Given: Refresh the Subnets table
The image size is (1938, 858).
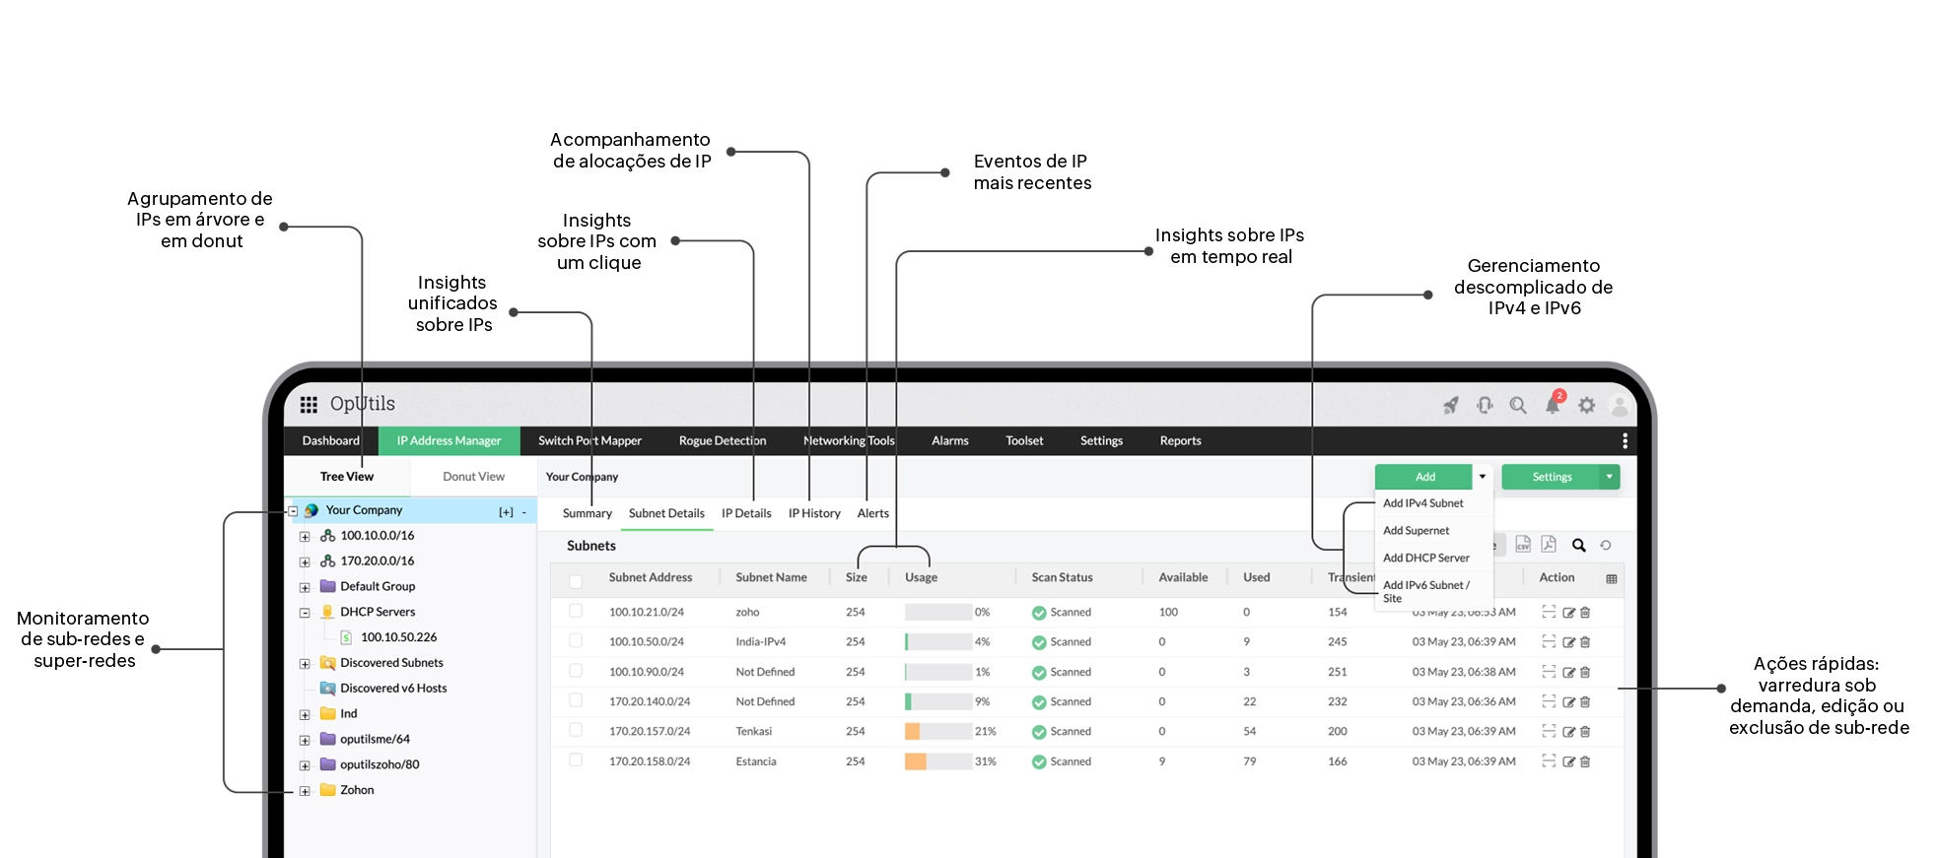Looking at the screenshot, I should point(1606,545).
